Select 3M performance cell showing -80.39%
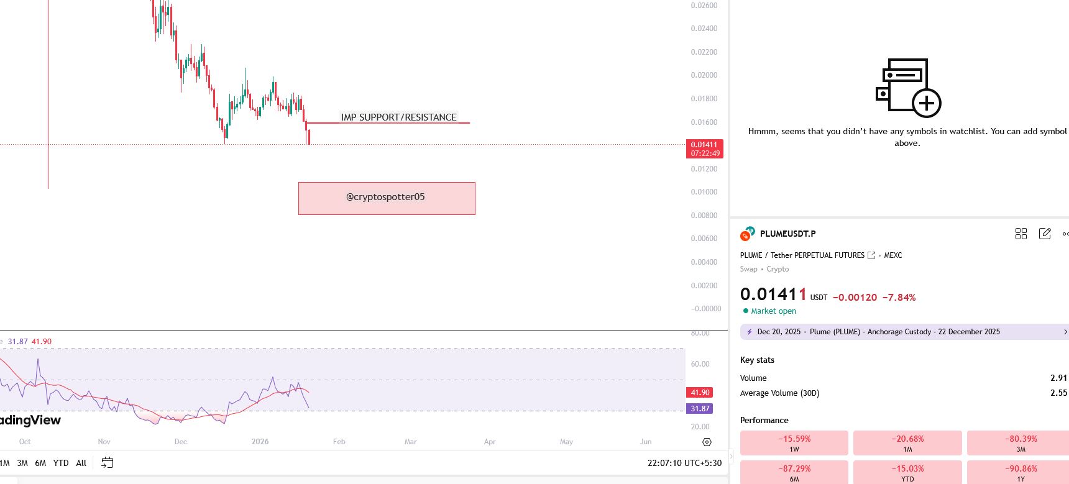 1018,443
